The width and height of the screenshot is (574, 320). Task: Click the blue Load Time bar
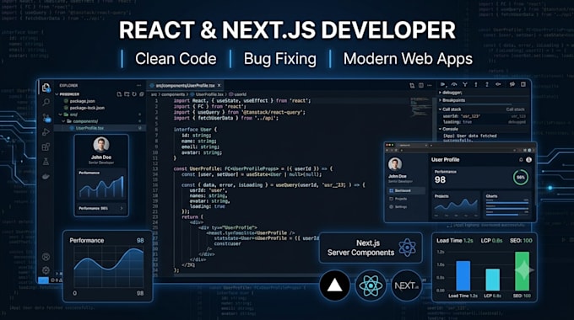tap(463, 276)
